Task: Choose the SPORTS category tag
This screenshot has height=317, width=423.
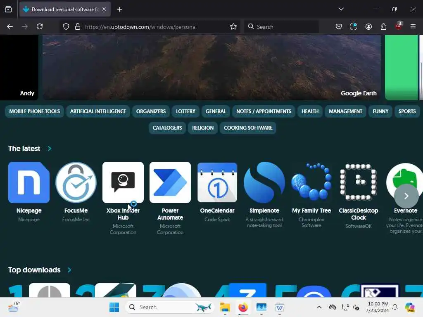Action: 407,111
